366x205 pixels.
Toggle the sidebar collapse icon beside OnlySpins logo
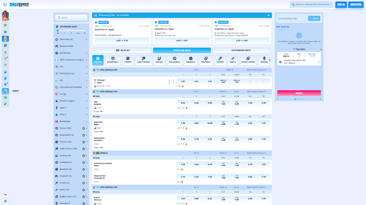click(5, 5)
